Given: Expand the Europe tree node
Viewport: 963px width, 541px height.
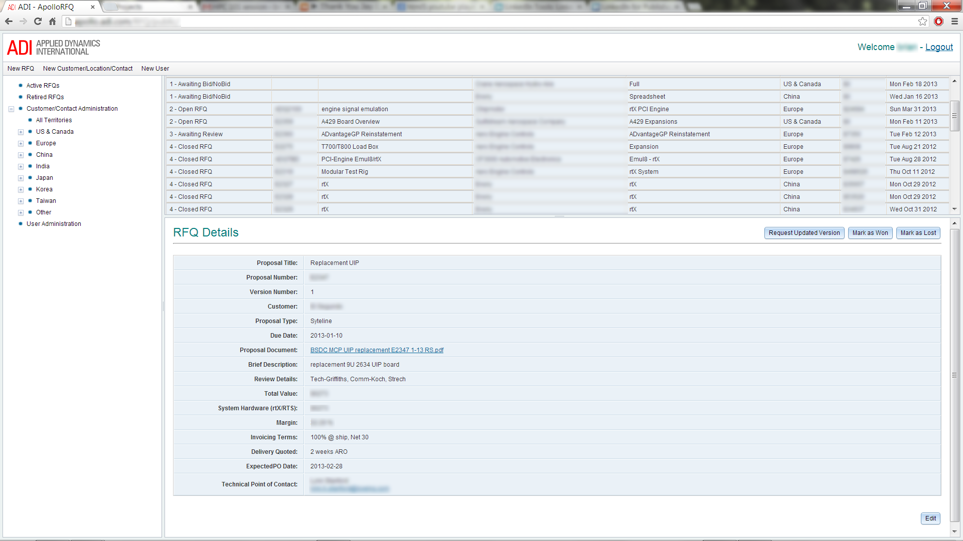Looking at the screenshot, I should pos(21,144).
